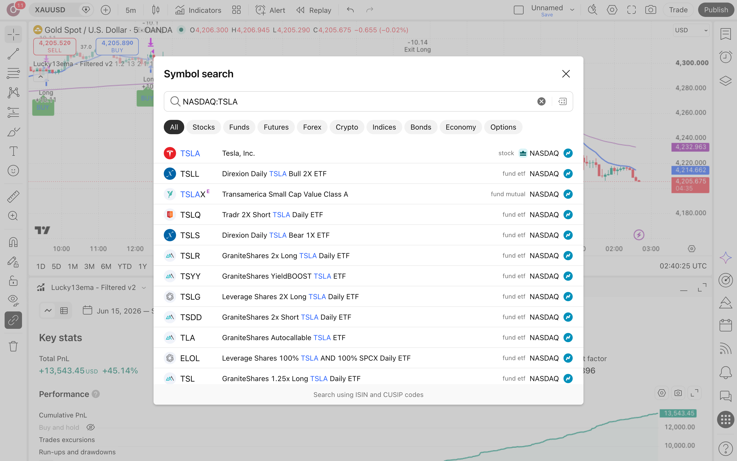Show Buy and hold line
Viewport: 737px width, 461px height.
point(90,427)
